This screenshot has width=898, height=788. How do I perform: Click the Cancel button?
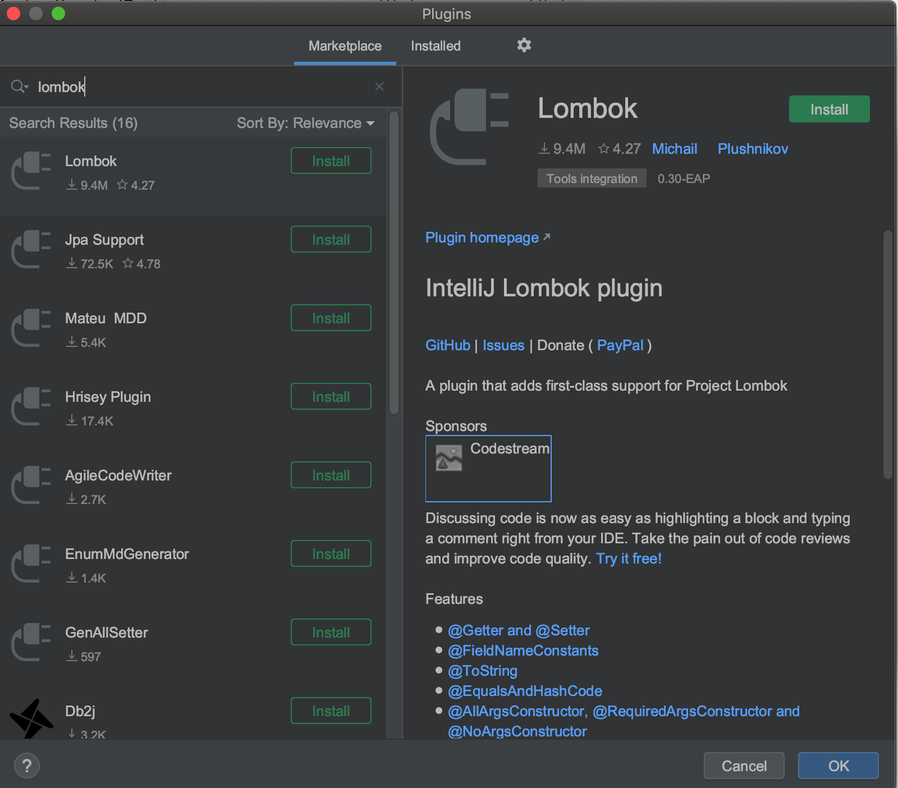coord(744,766)
